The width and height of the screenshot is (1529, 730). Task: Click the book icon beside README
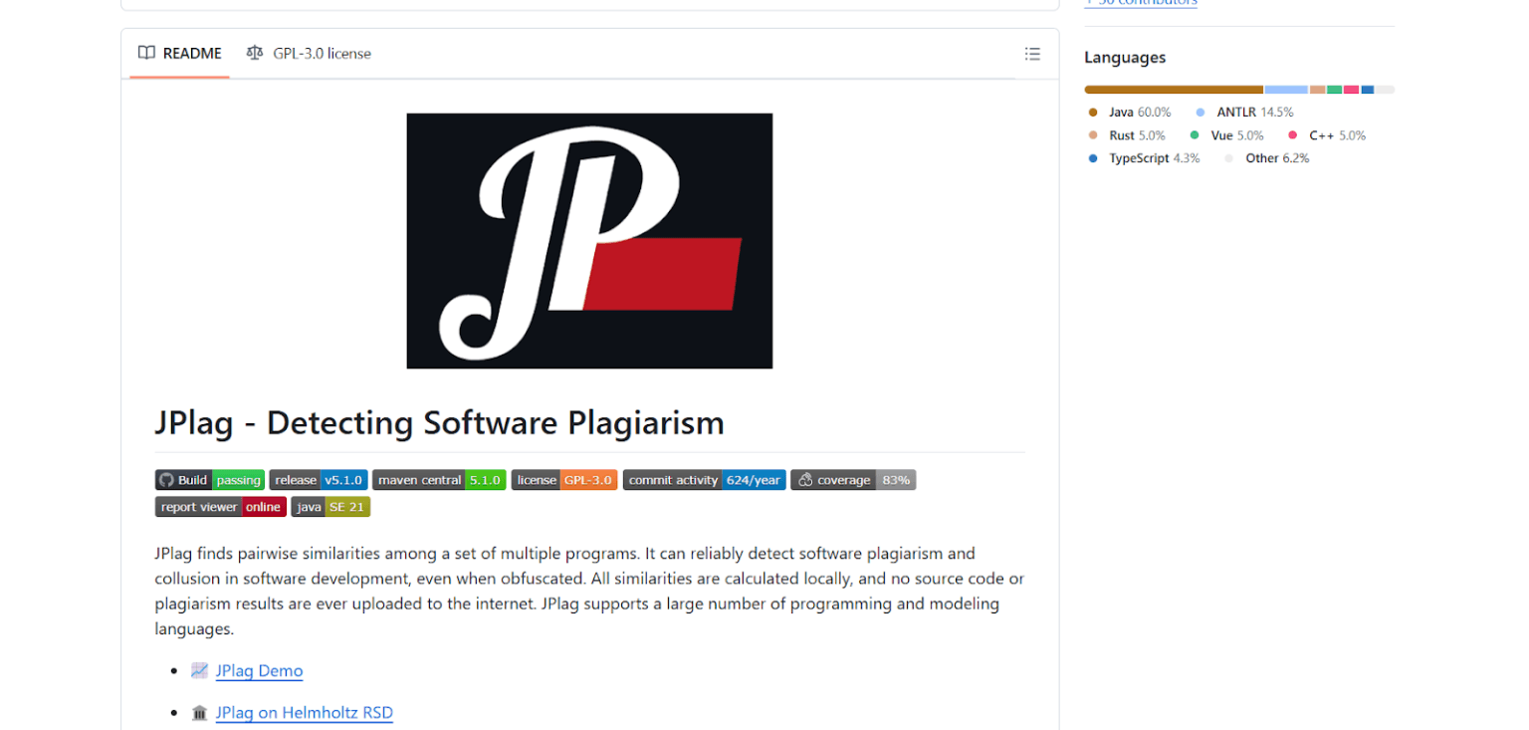click(147, 53)
